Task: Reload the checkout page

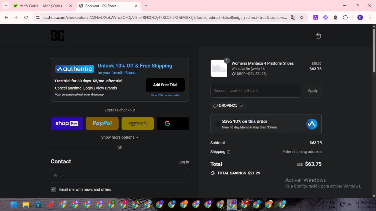Action: coord(26,17)
